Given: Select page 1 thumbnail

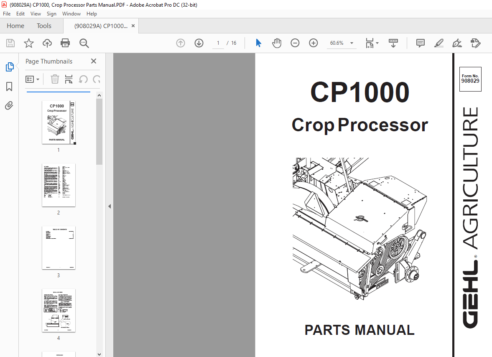Looking at the screenshot, I should 59,122.
